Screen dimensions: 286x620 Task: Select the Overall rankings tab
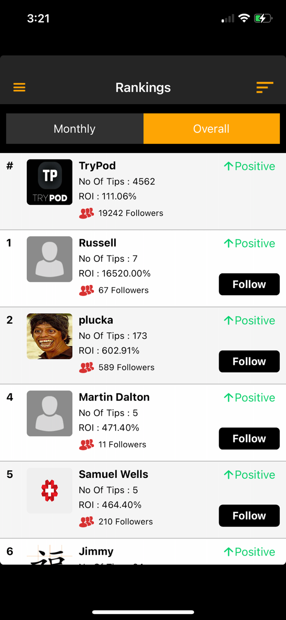coord(211,129)
